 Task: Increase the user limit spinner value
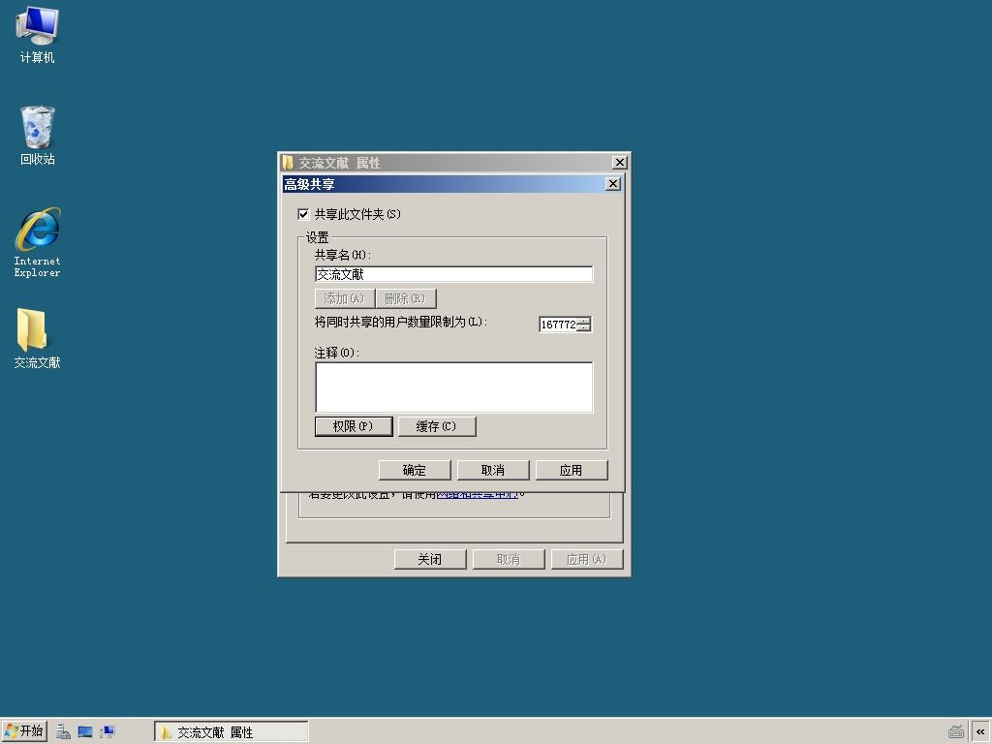[584, 320]
